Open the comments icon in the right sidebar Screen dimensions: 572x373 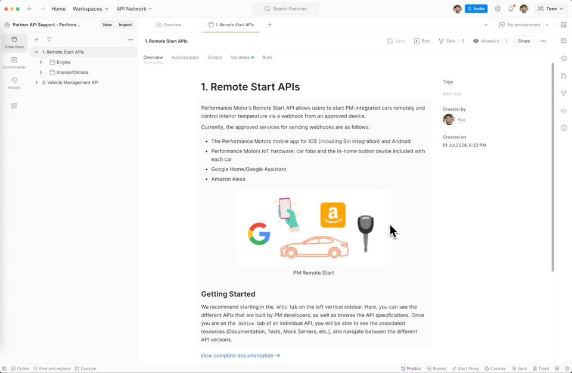(564, 41)
